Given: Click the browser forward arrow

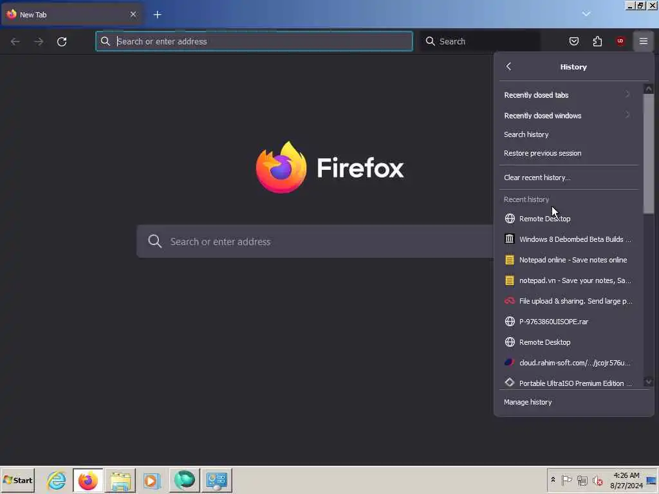Looking at the screenshot, I should click(x=38, y=41).
